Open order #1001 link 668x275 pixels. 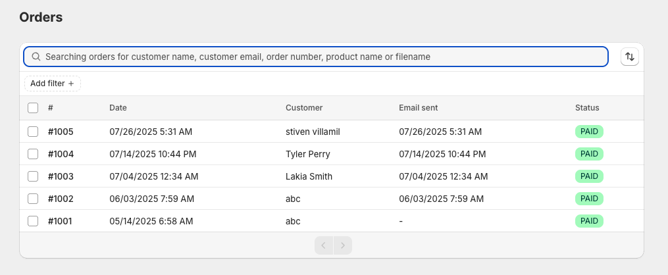tap(60, 221)
